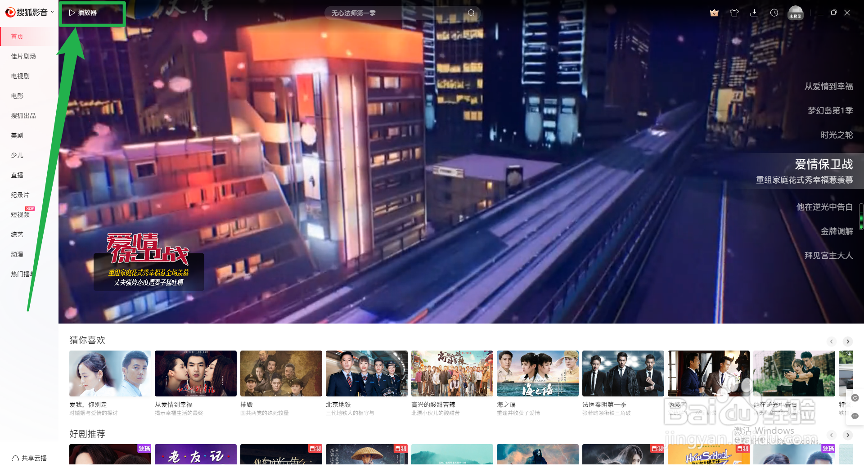Open the High School thumbnail in 好剧推荐
The image size is (864, 468).
(709, 454)
